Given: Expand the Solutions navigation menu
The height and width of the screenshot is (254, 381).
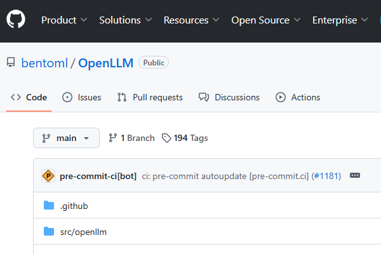Looking at the screenshot, I should [x=125, y=20].
